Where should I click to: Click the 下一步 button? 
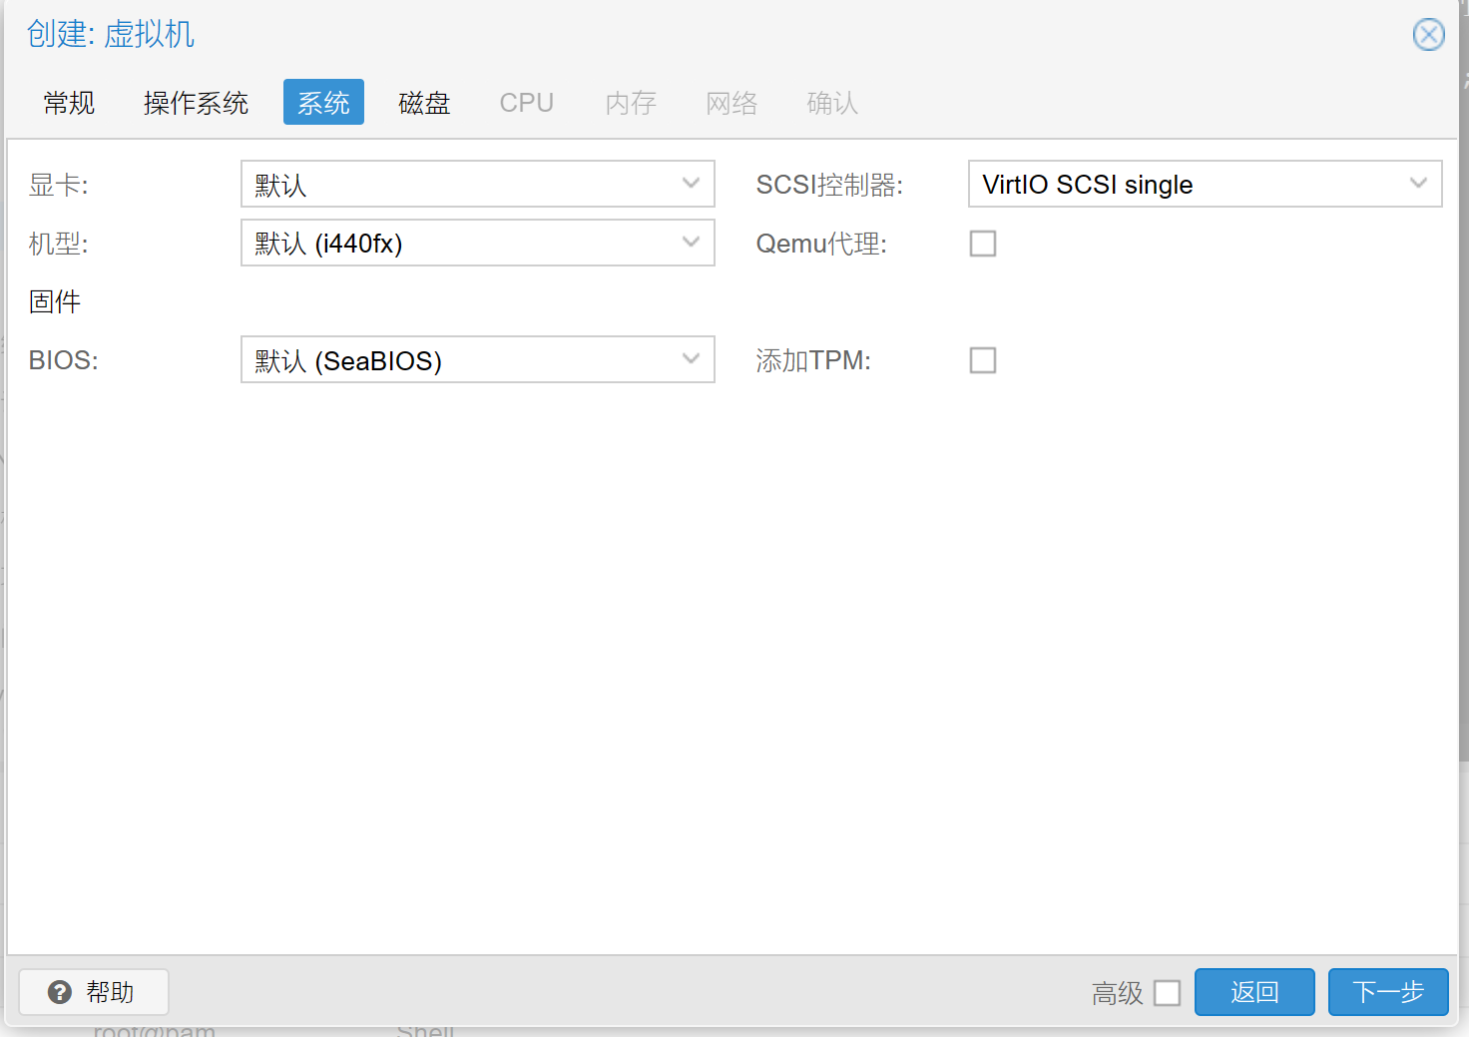coord(1387,992)
